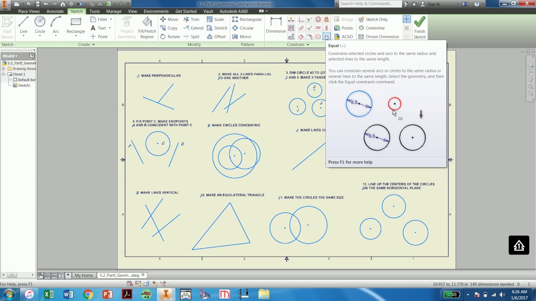The width and height of the screenshot is (536, 301).
Task: Open Chrome from the Windows taskbar
Action: pyautogui.click(x=88, y=294)
